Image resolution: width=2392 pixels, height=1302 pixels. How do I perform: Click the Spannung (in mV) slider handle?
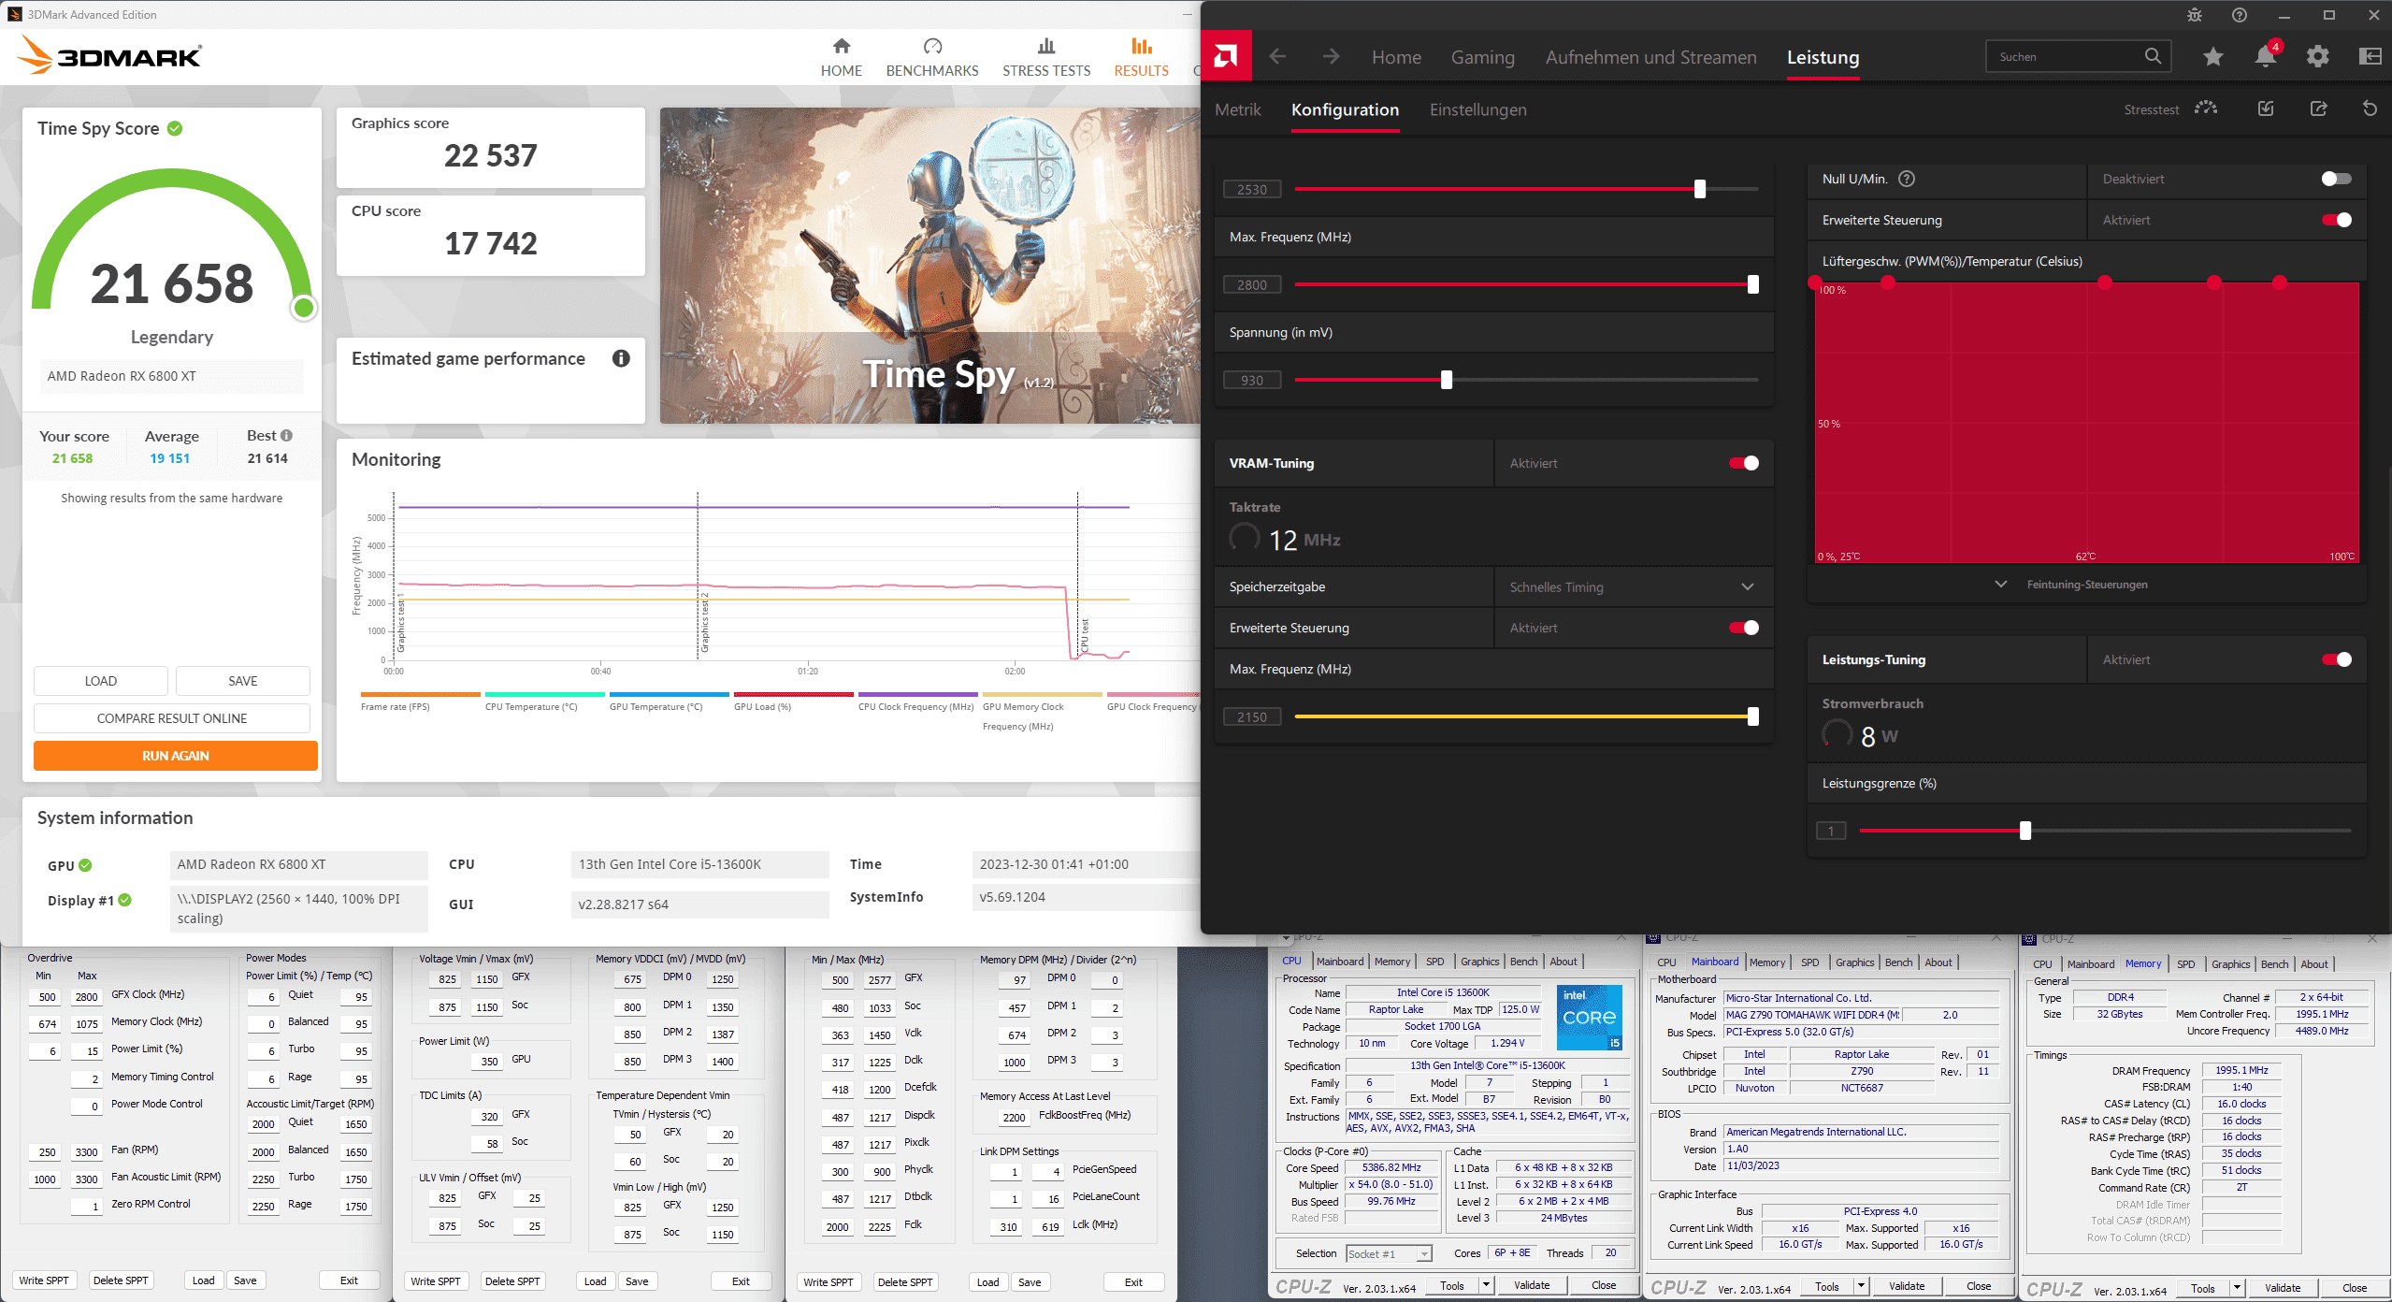tap(1447, 380)
